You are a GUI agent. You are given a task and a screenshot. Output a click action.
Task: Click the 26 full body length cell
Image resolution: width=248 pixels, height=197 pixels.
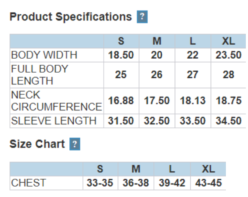[x=157, y=75]
